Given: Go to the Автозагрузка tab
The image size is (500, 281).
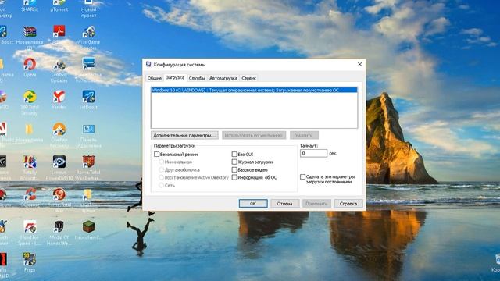Looking at the screenshot, I should tap(223, 78).
